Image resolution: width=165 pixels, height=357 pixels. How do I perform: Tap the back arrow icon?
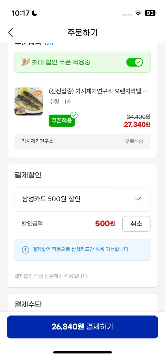click(10, 33)
